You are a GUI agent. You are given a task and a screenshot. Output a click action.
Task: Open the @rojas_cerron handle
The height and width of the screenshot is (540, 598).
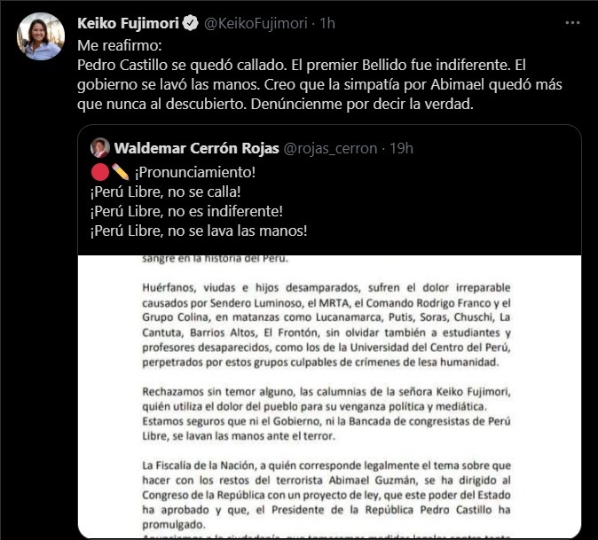pyautogui.click(x=330, y=148)
